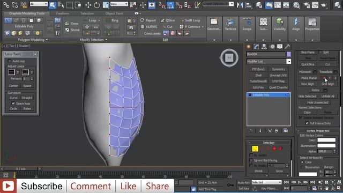Toggle By Vertex checkbox
This screenshot has width=343, height=193.
point(251,155)
